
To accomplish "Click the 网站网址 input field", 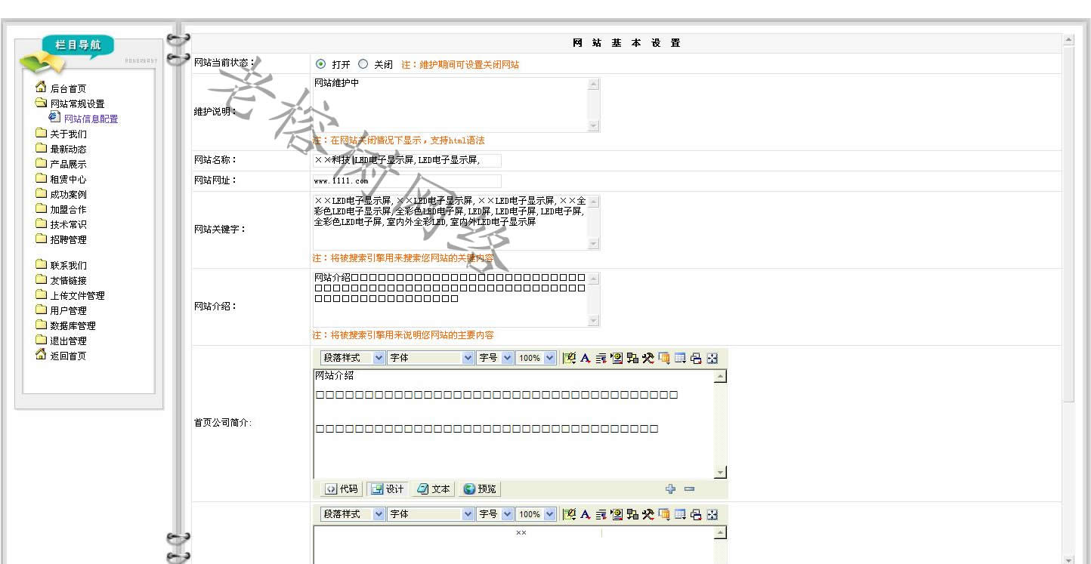I will coord(407,180).
